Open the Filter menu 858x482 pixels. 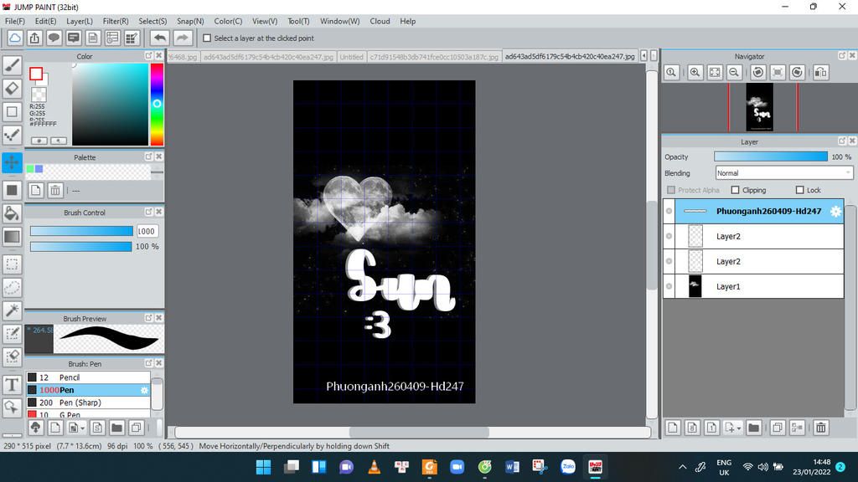click(x=116, y=21)
